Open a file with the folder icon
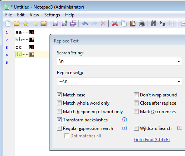The height and width of the screenshot is (156, 185). pos(17,23)
